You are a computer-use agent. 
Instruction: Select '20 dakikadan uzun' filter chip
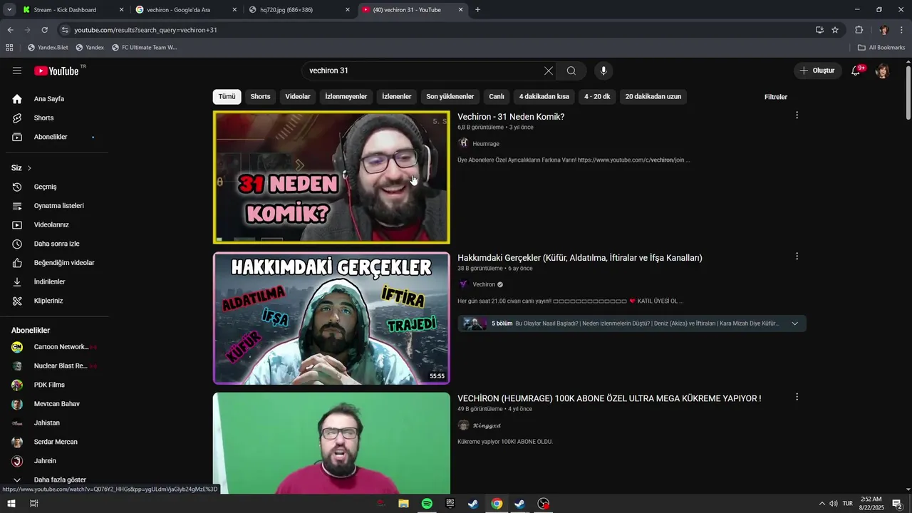point(653,97)
